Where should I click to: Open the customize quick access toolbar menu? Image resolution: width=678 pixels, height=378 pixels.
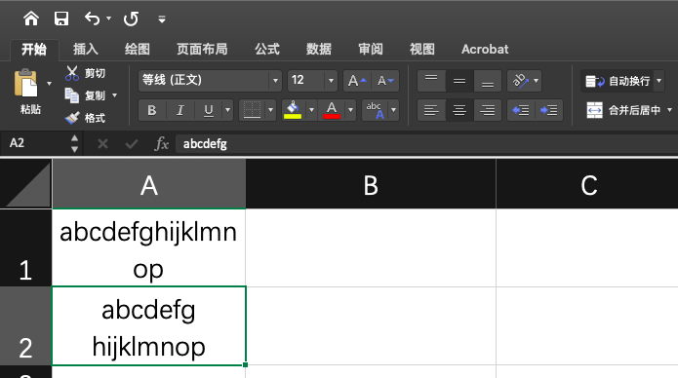coord(162,19)
